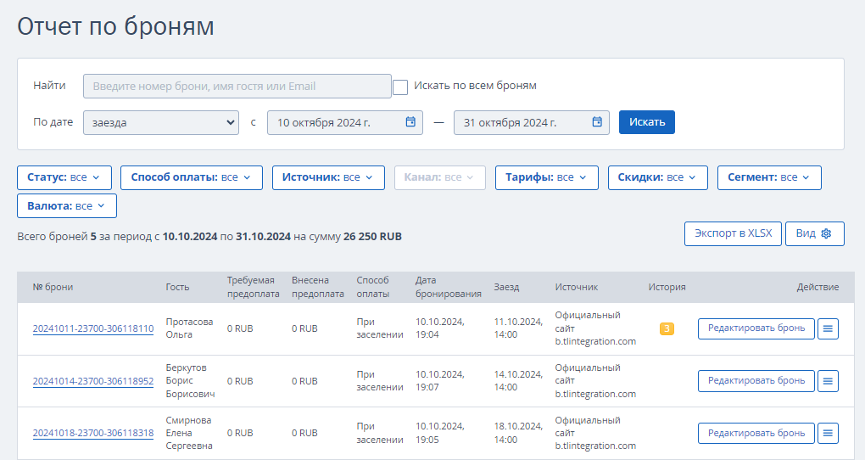
Task: Click Внесена предоплата column header
Action: click(318, 287)
